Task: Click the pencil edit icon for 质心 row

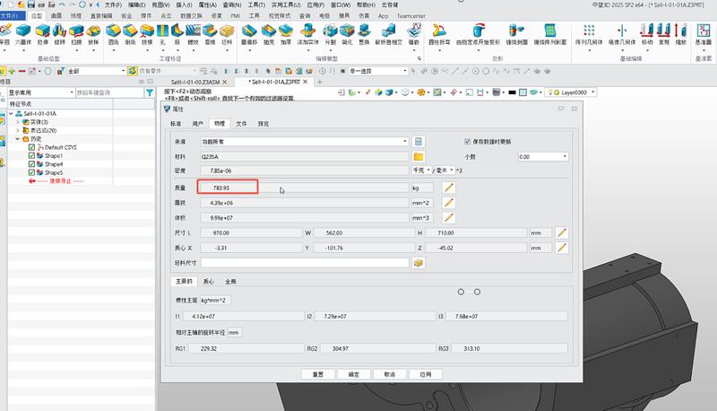Action: click(562, 248)
